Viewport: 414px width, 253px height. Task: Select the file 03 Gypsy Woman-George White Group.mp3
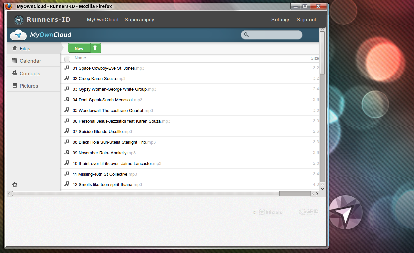(x=115, y=89)
